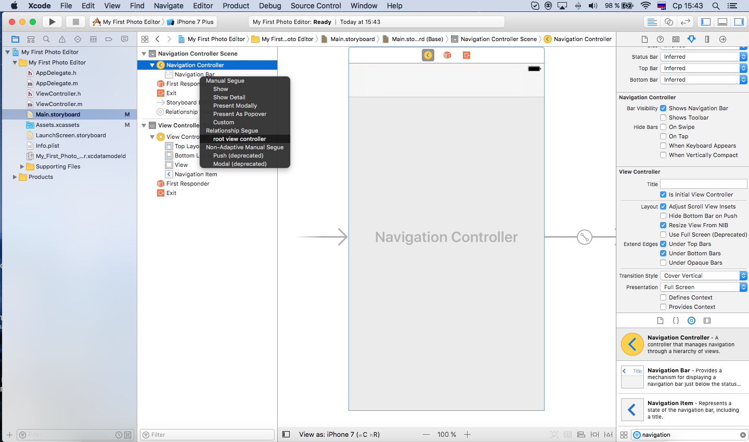This screenshot has height=442, width=749.
Task: Hide the left navigator panel
Action: point(706,22)
